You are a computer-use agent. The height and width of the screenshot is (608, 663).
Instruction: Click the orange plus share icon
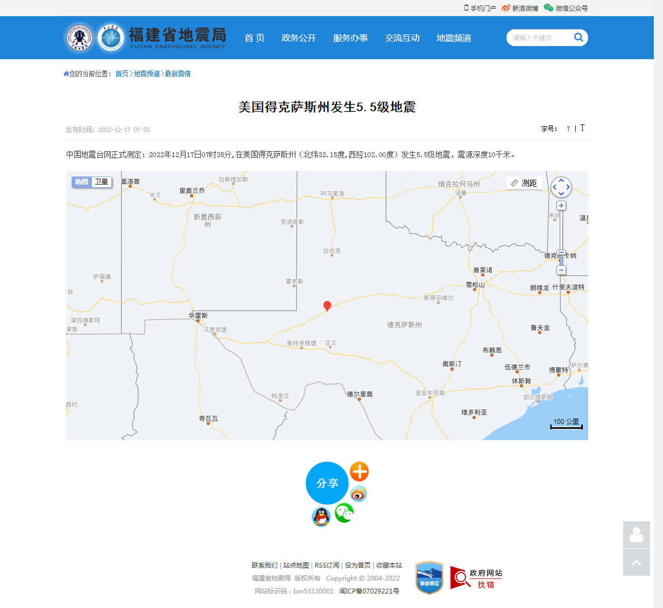coord(359,472)
